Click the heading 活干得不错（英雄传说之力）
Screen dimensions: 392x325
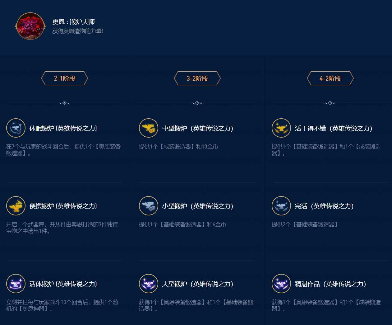[x=334, y=128]
